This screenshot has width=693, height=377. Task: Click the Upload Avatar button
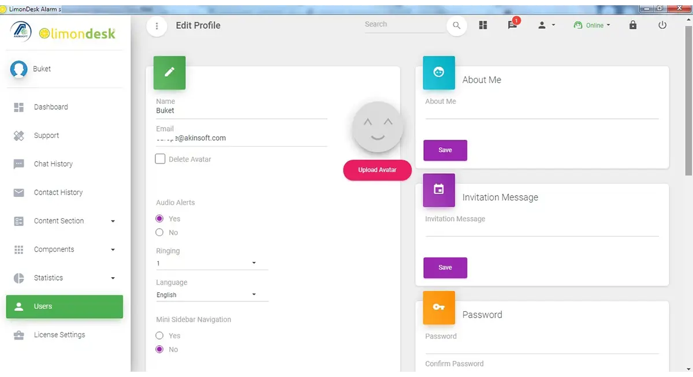point(377,170)
